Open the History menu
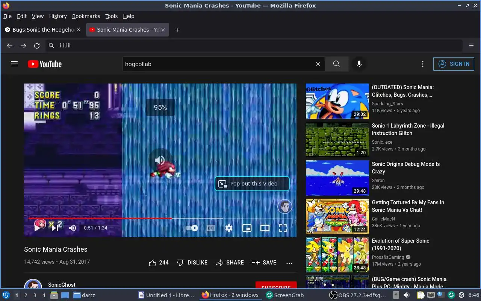Viewport: 481px width, 301px height. coord(58,16)
